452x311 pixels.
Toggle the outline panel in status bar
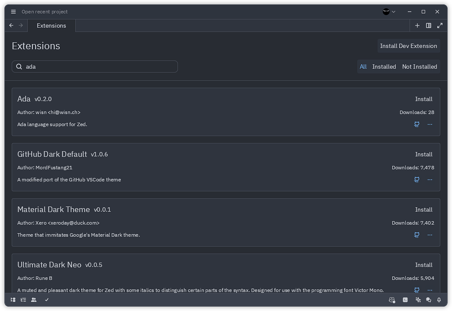click(x=23, y=300)
